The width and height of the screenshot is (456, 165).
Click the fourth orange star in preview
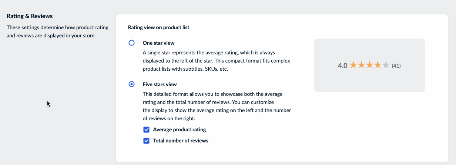click(x=378, y=65)
